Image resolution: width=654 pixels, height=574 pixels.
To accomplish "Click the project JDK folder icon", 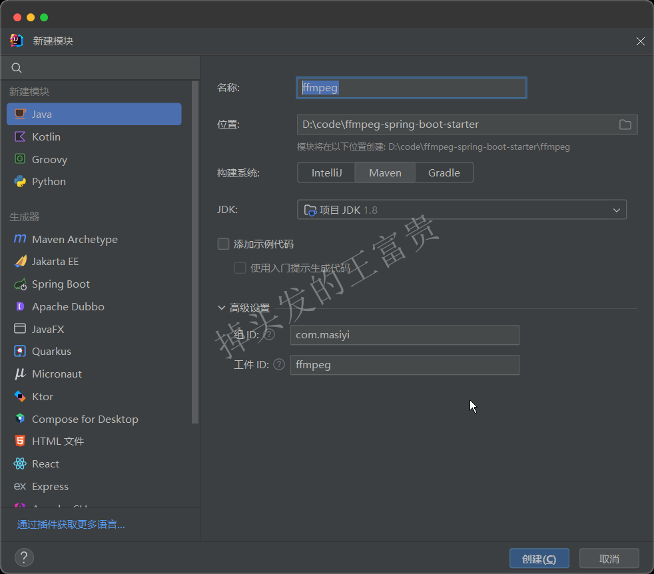I will [310, 210].
